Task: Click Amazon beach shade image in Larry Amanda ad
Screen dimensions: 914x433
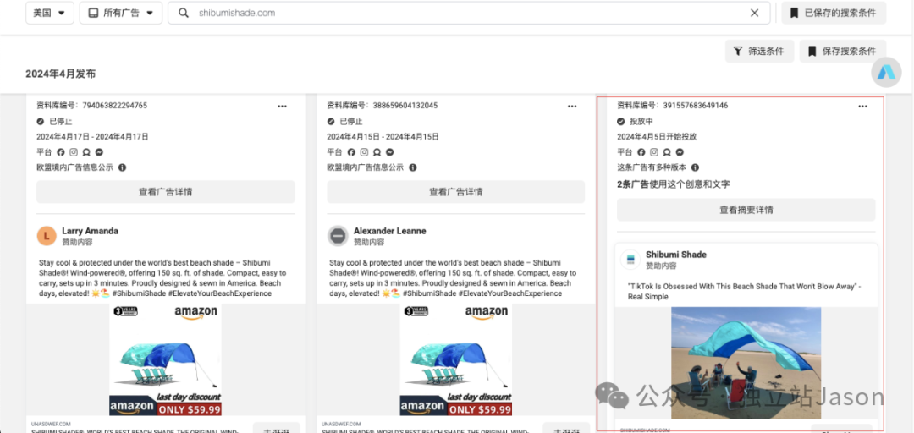Action: coord(166,359)
